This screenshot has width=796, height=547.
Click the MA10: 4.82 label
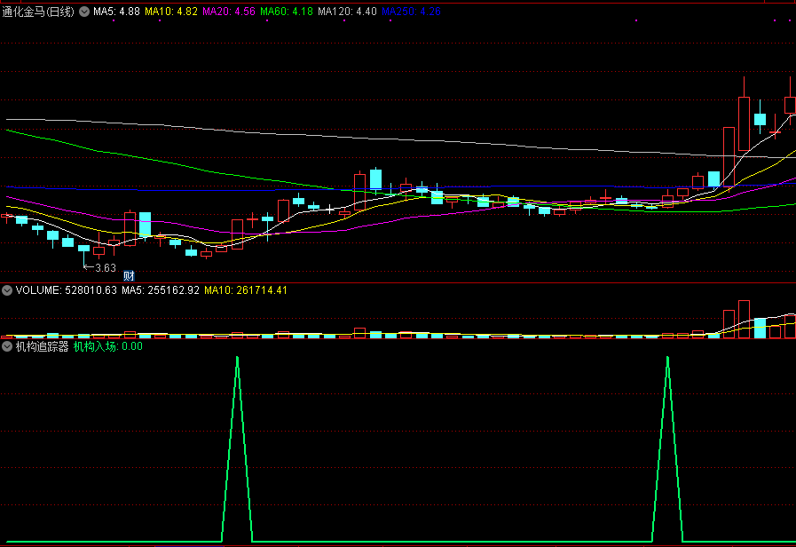tap(171, 12)
